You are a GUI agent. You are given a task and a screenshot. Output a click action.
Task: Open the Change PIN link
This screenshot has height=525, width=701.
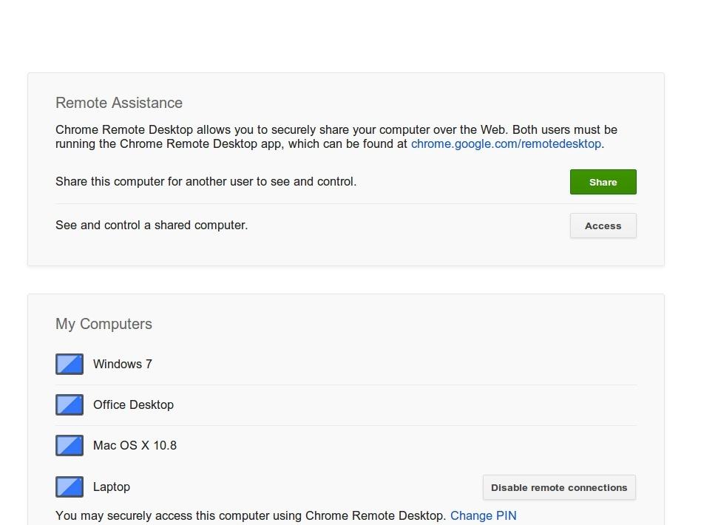[x=483, y=515]
